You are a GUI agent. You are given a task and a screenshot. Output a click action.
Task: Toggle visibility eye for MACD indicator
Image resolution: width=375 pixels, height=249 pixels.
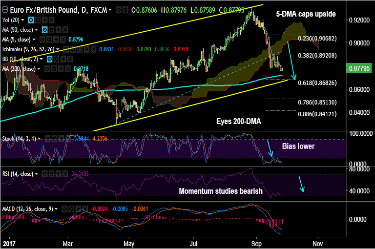click(64, 209)
